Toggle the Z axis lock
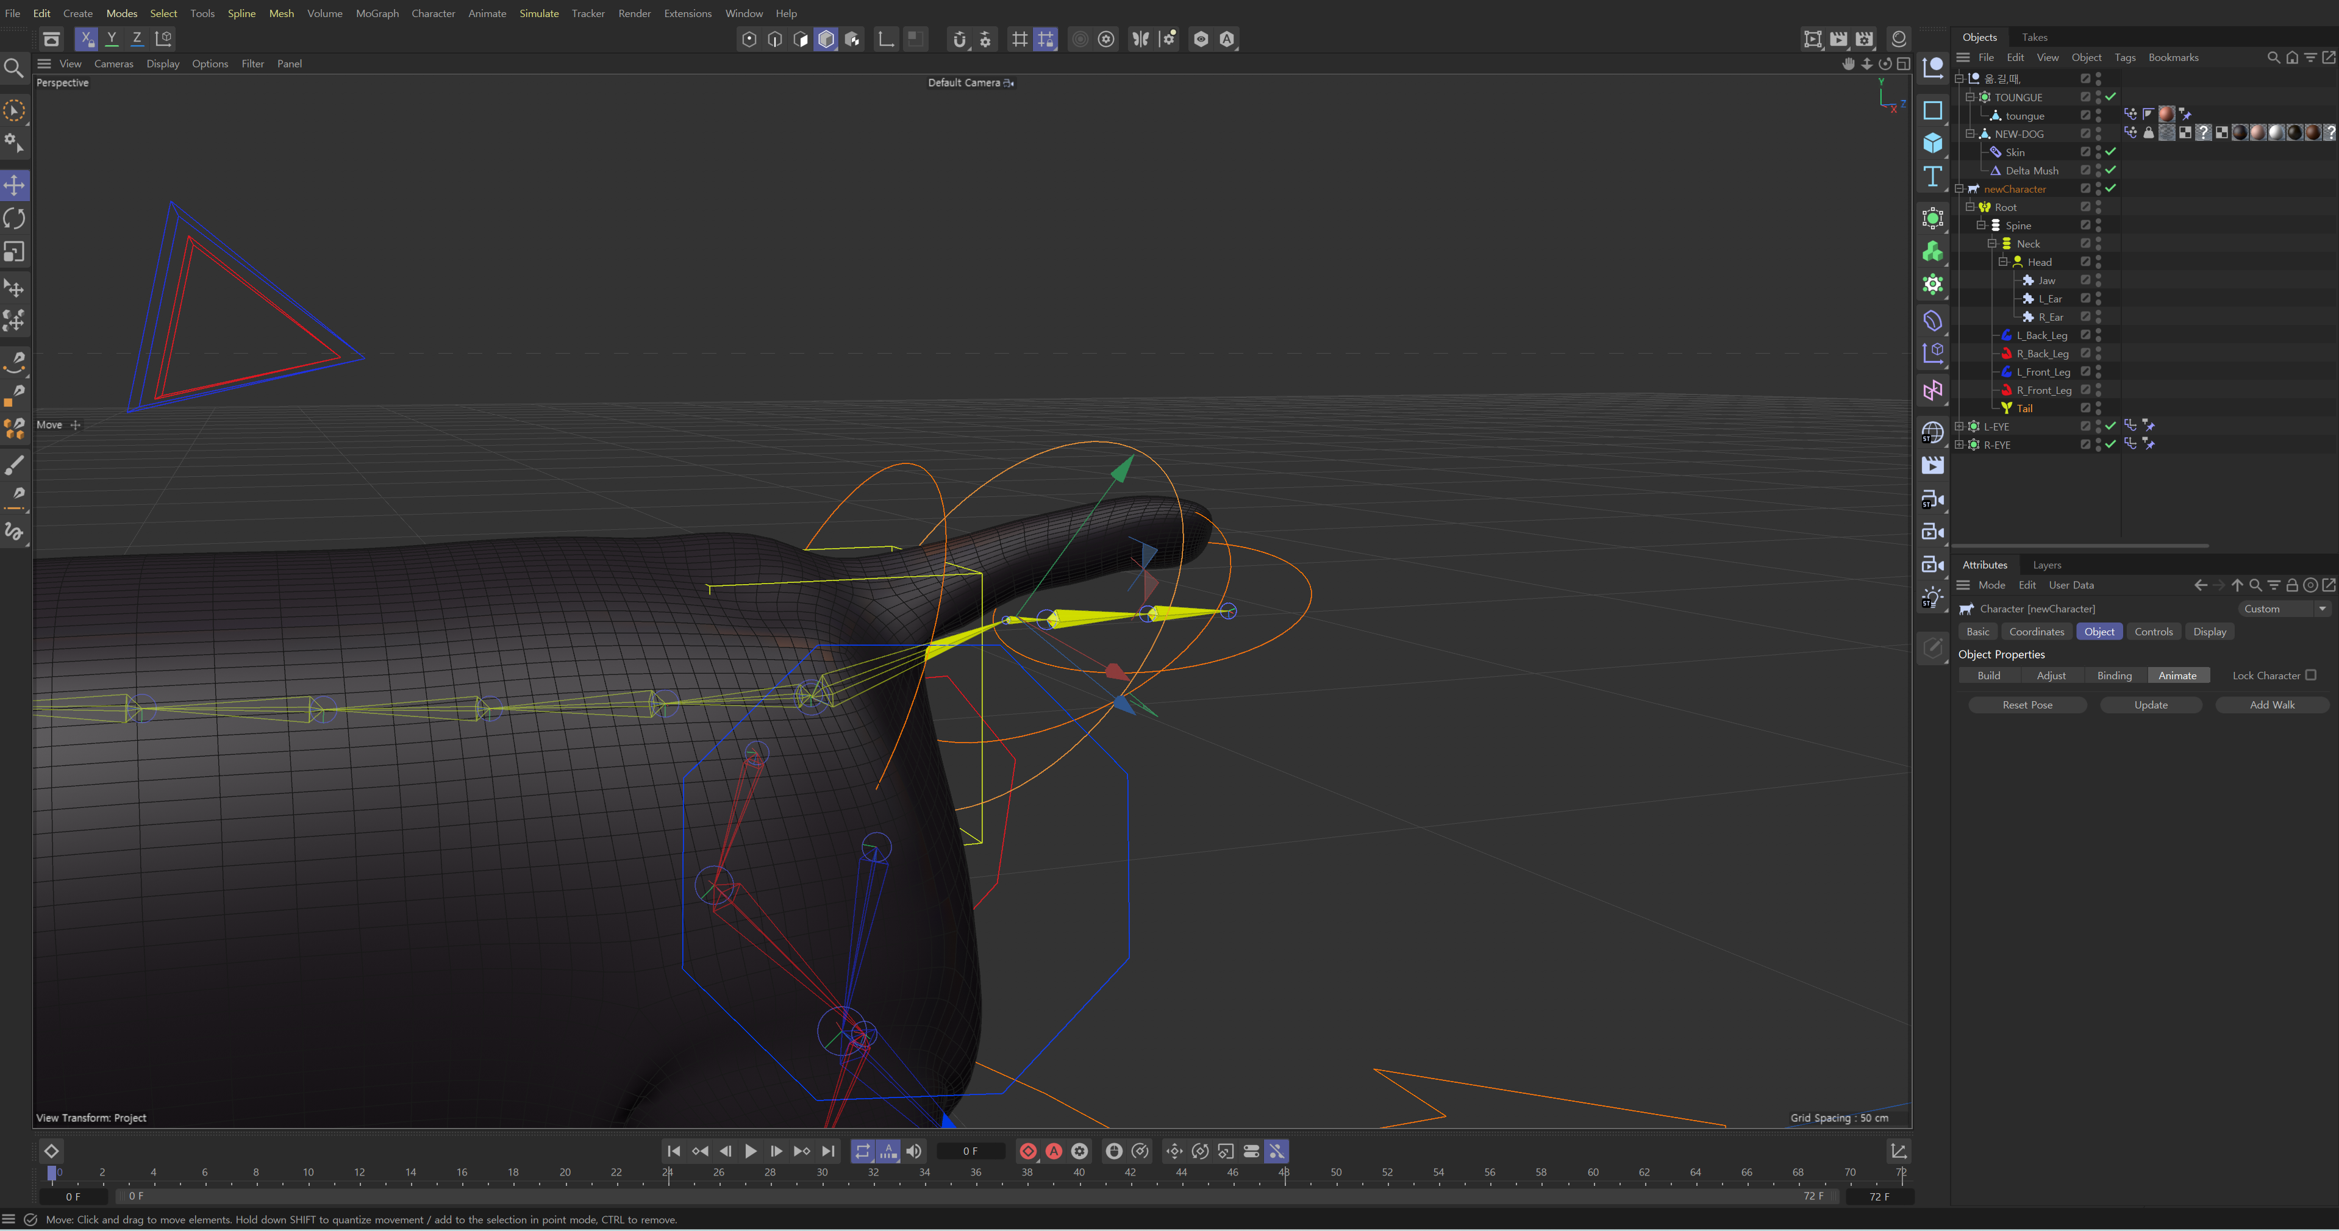 tap(137, 39)
